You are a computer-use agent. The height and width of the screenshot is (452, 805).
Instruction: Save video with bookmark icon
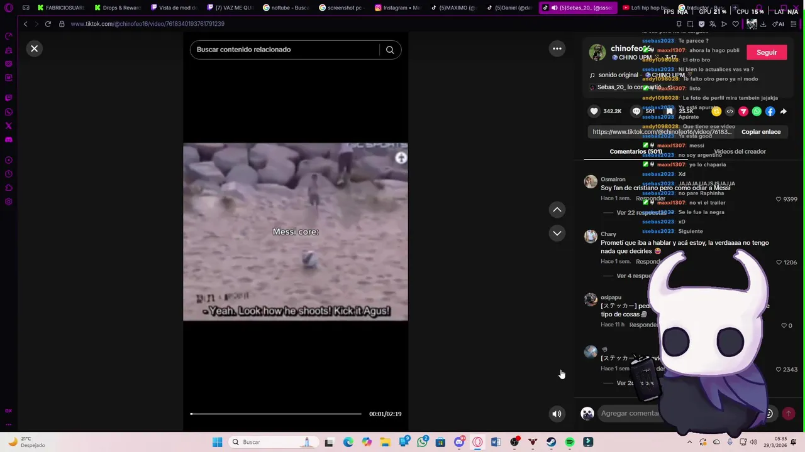click(x=670, y=111)
